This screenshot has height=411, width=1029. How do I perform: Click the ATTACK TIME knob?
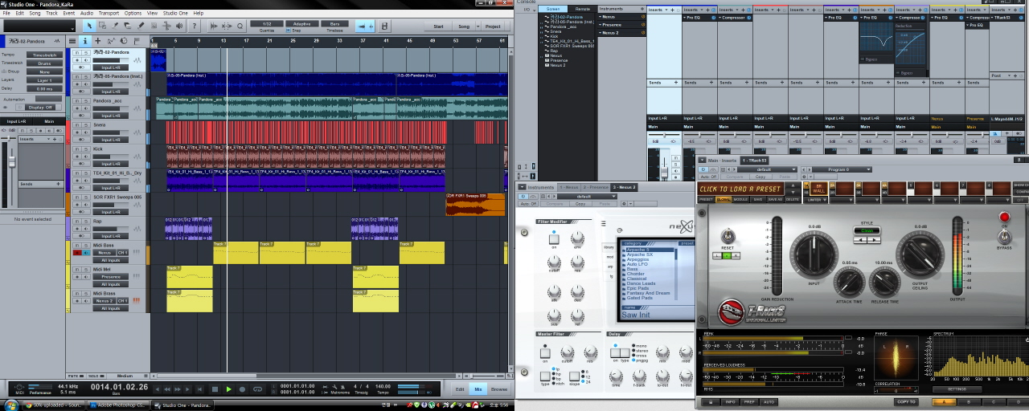[x=849, y=282]
